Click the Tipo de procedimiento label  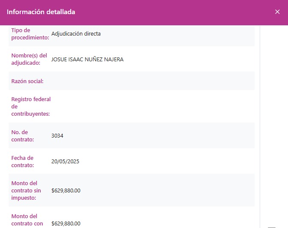point(30,34)
